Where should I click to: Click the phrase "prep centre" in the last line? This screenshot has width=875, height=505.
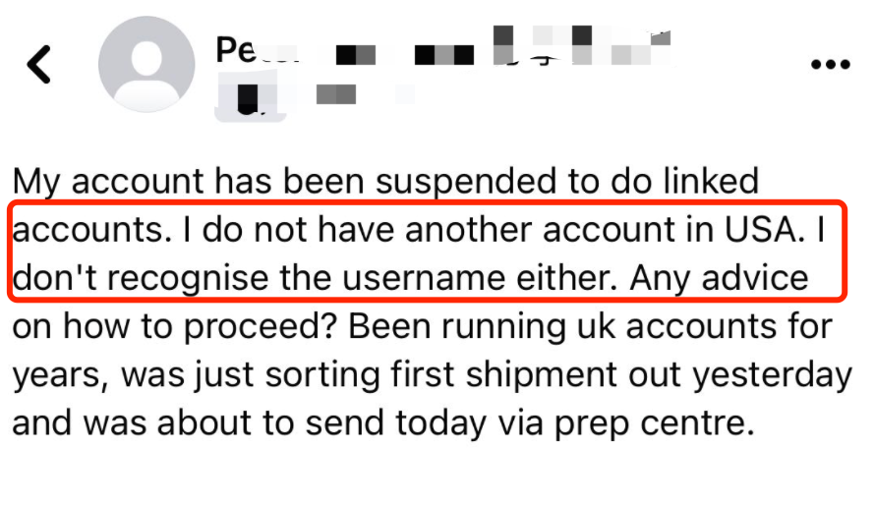(654, 423)
